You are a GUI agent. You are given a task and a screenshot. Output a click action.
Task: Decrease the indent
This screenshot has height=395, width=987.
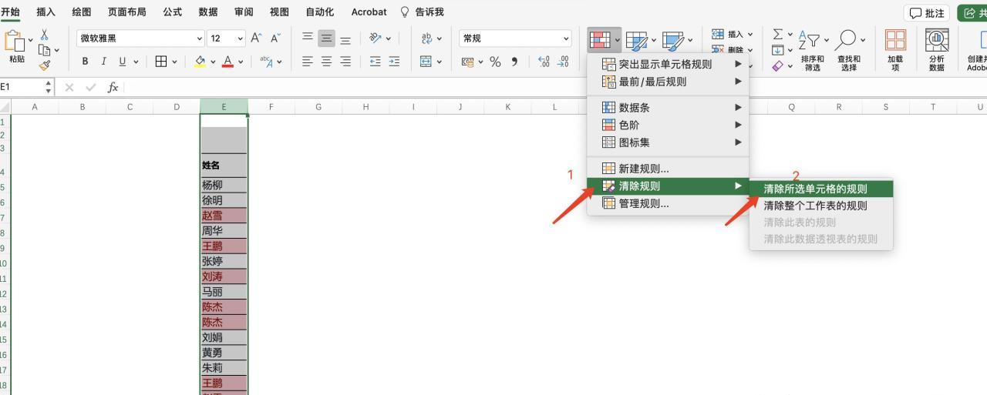click(x=376, y=62)
